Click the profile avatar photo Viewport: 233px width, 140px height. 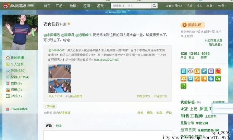click(20, 32)
